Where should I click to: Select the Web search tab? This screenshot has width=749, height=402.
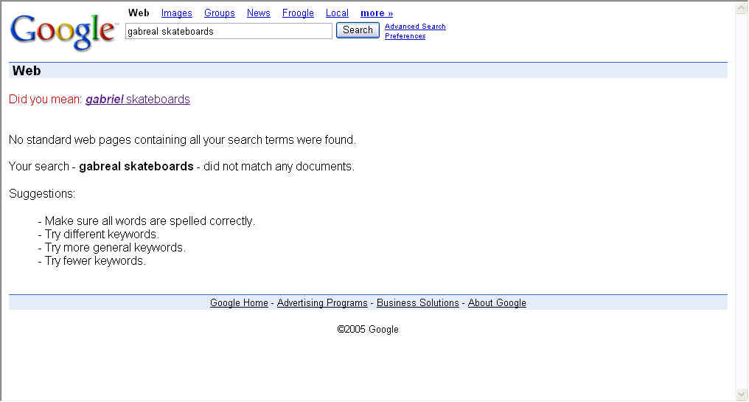click(139, 13)
